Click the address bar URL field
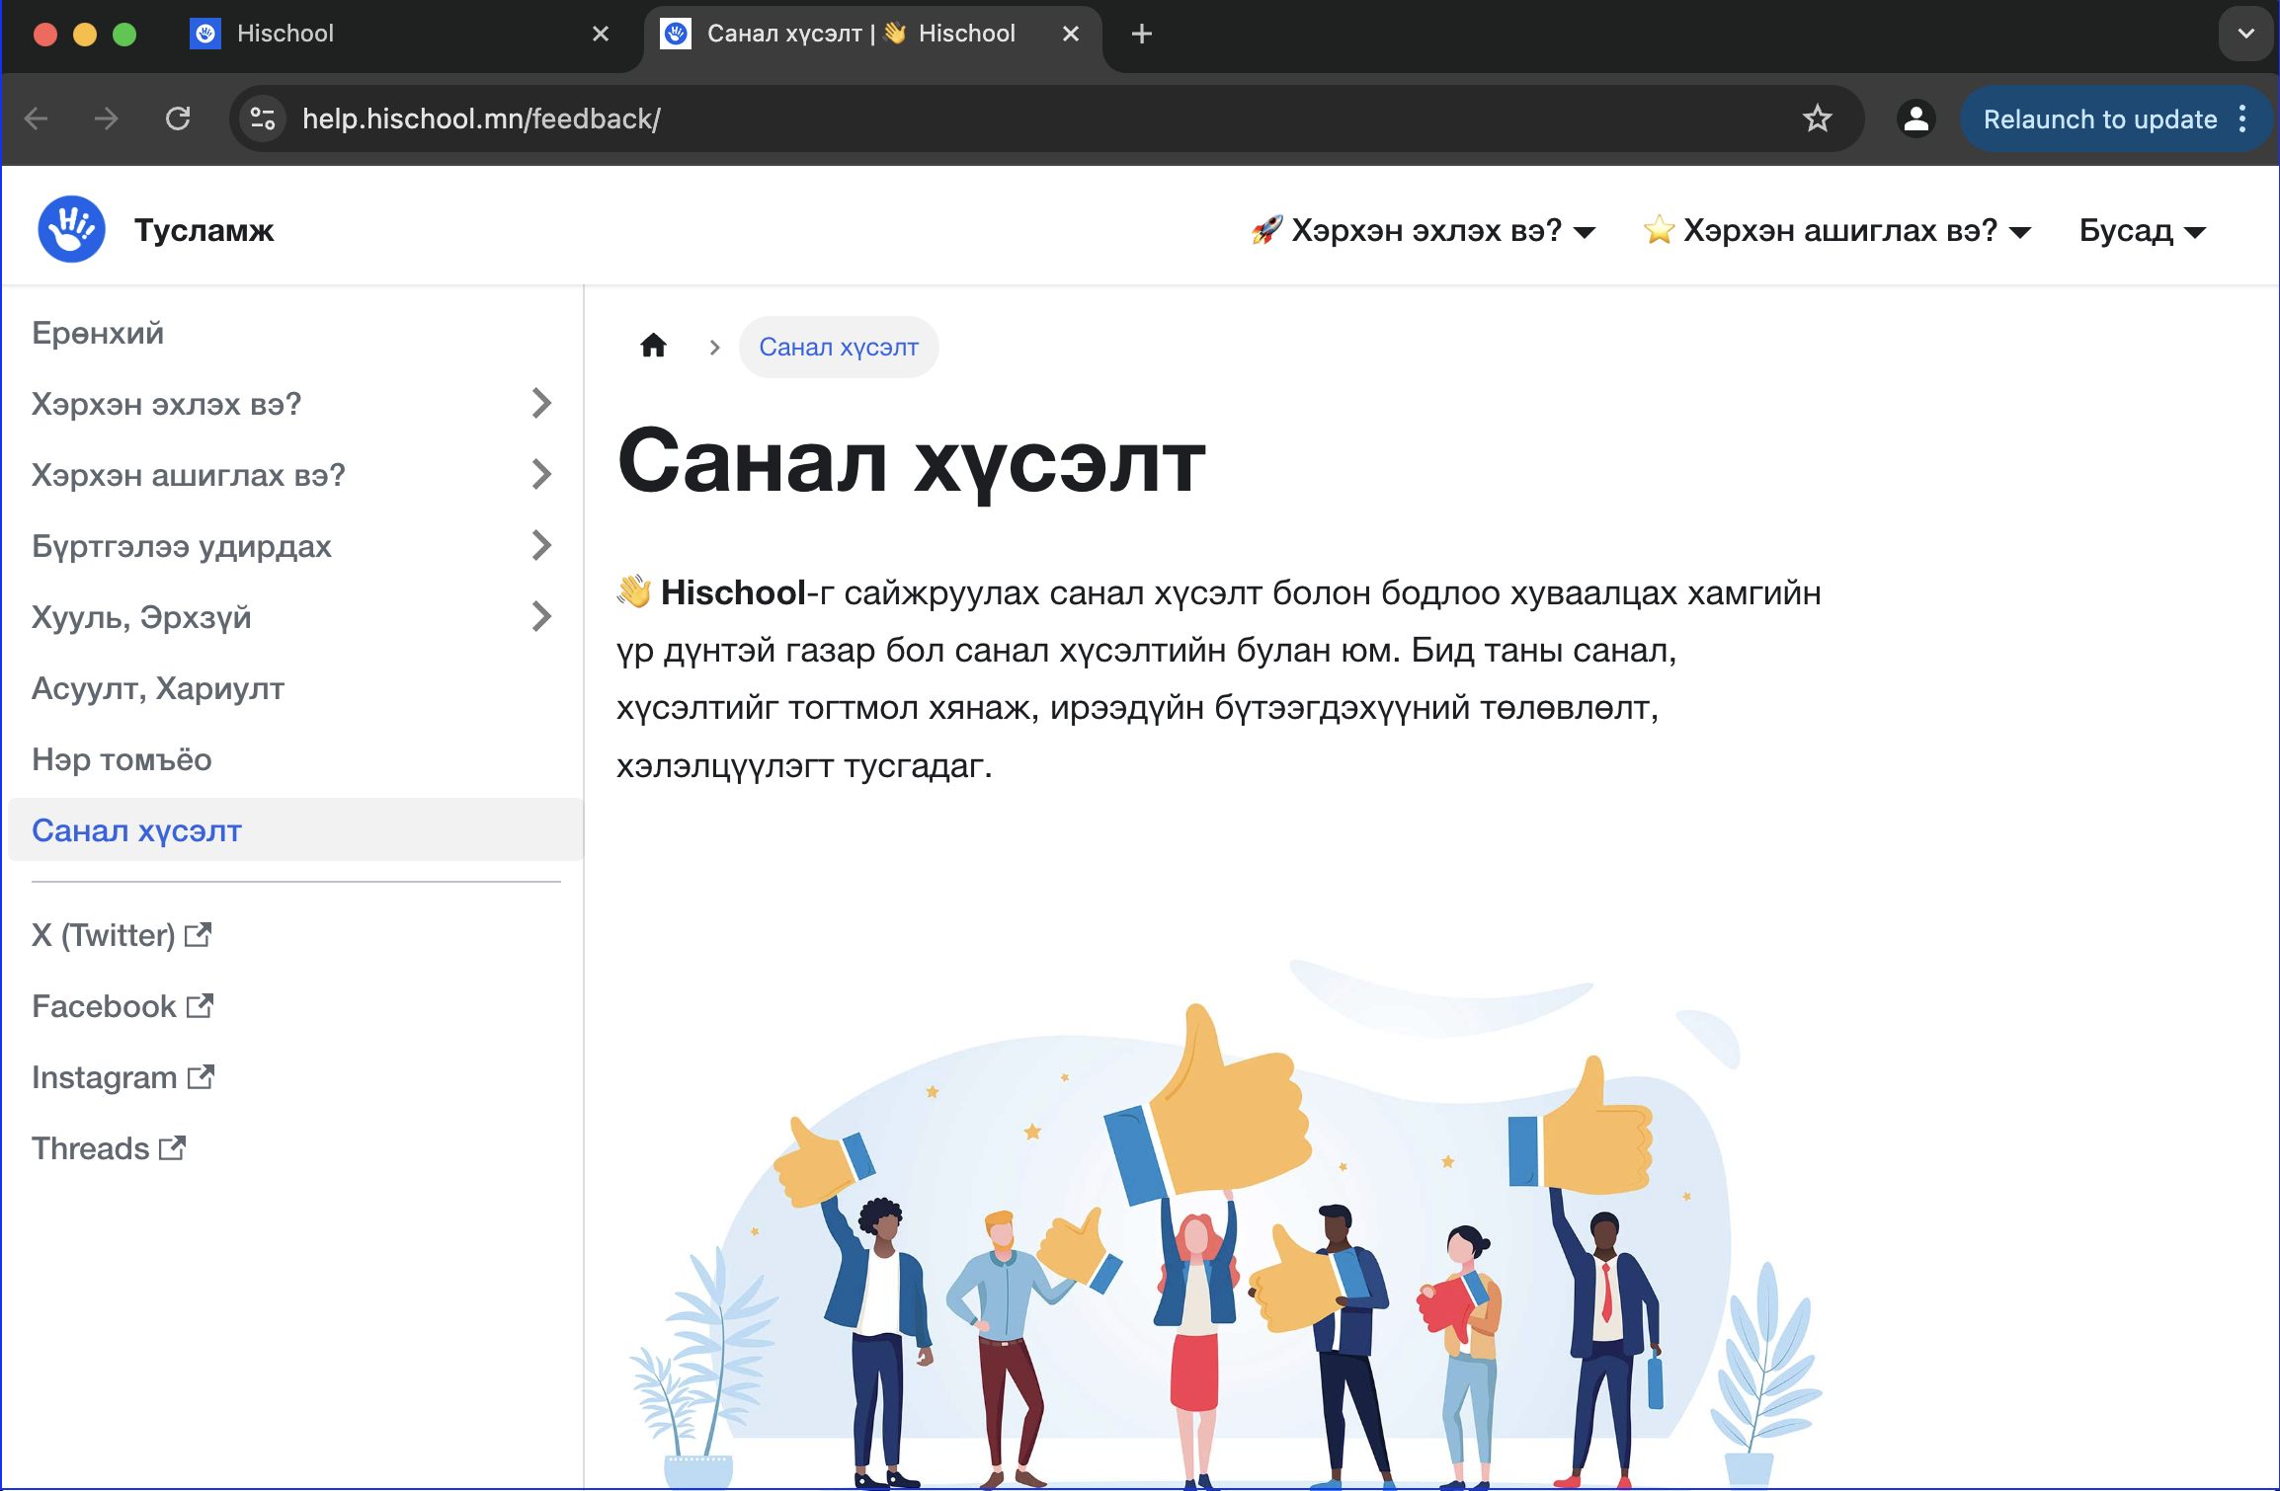 coord(988,118)
